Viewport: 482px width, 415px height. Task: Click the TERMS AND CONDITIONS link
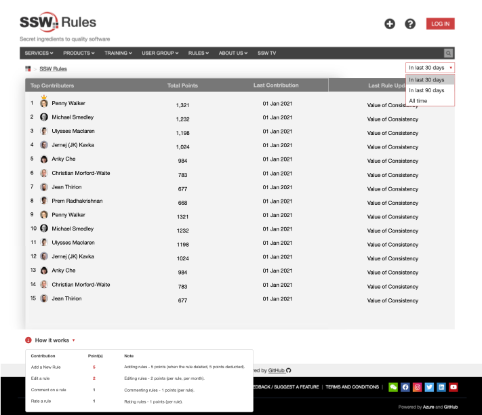coord(352,387)
